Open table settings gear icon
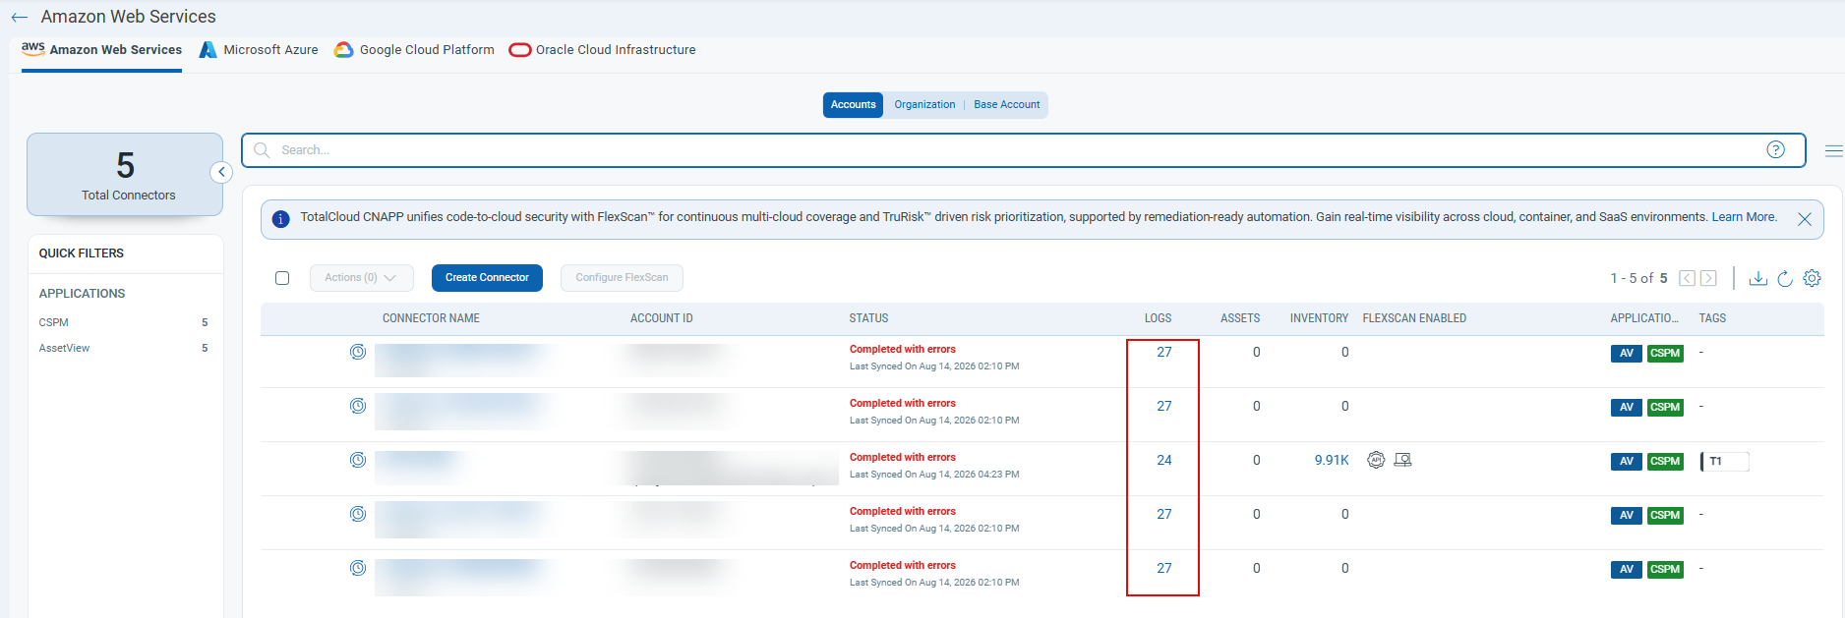 [x=1812, y=278]
